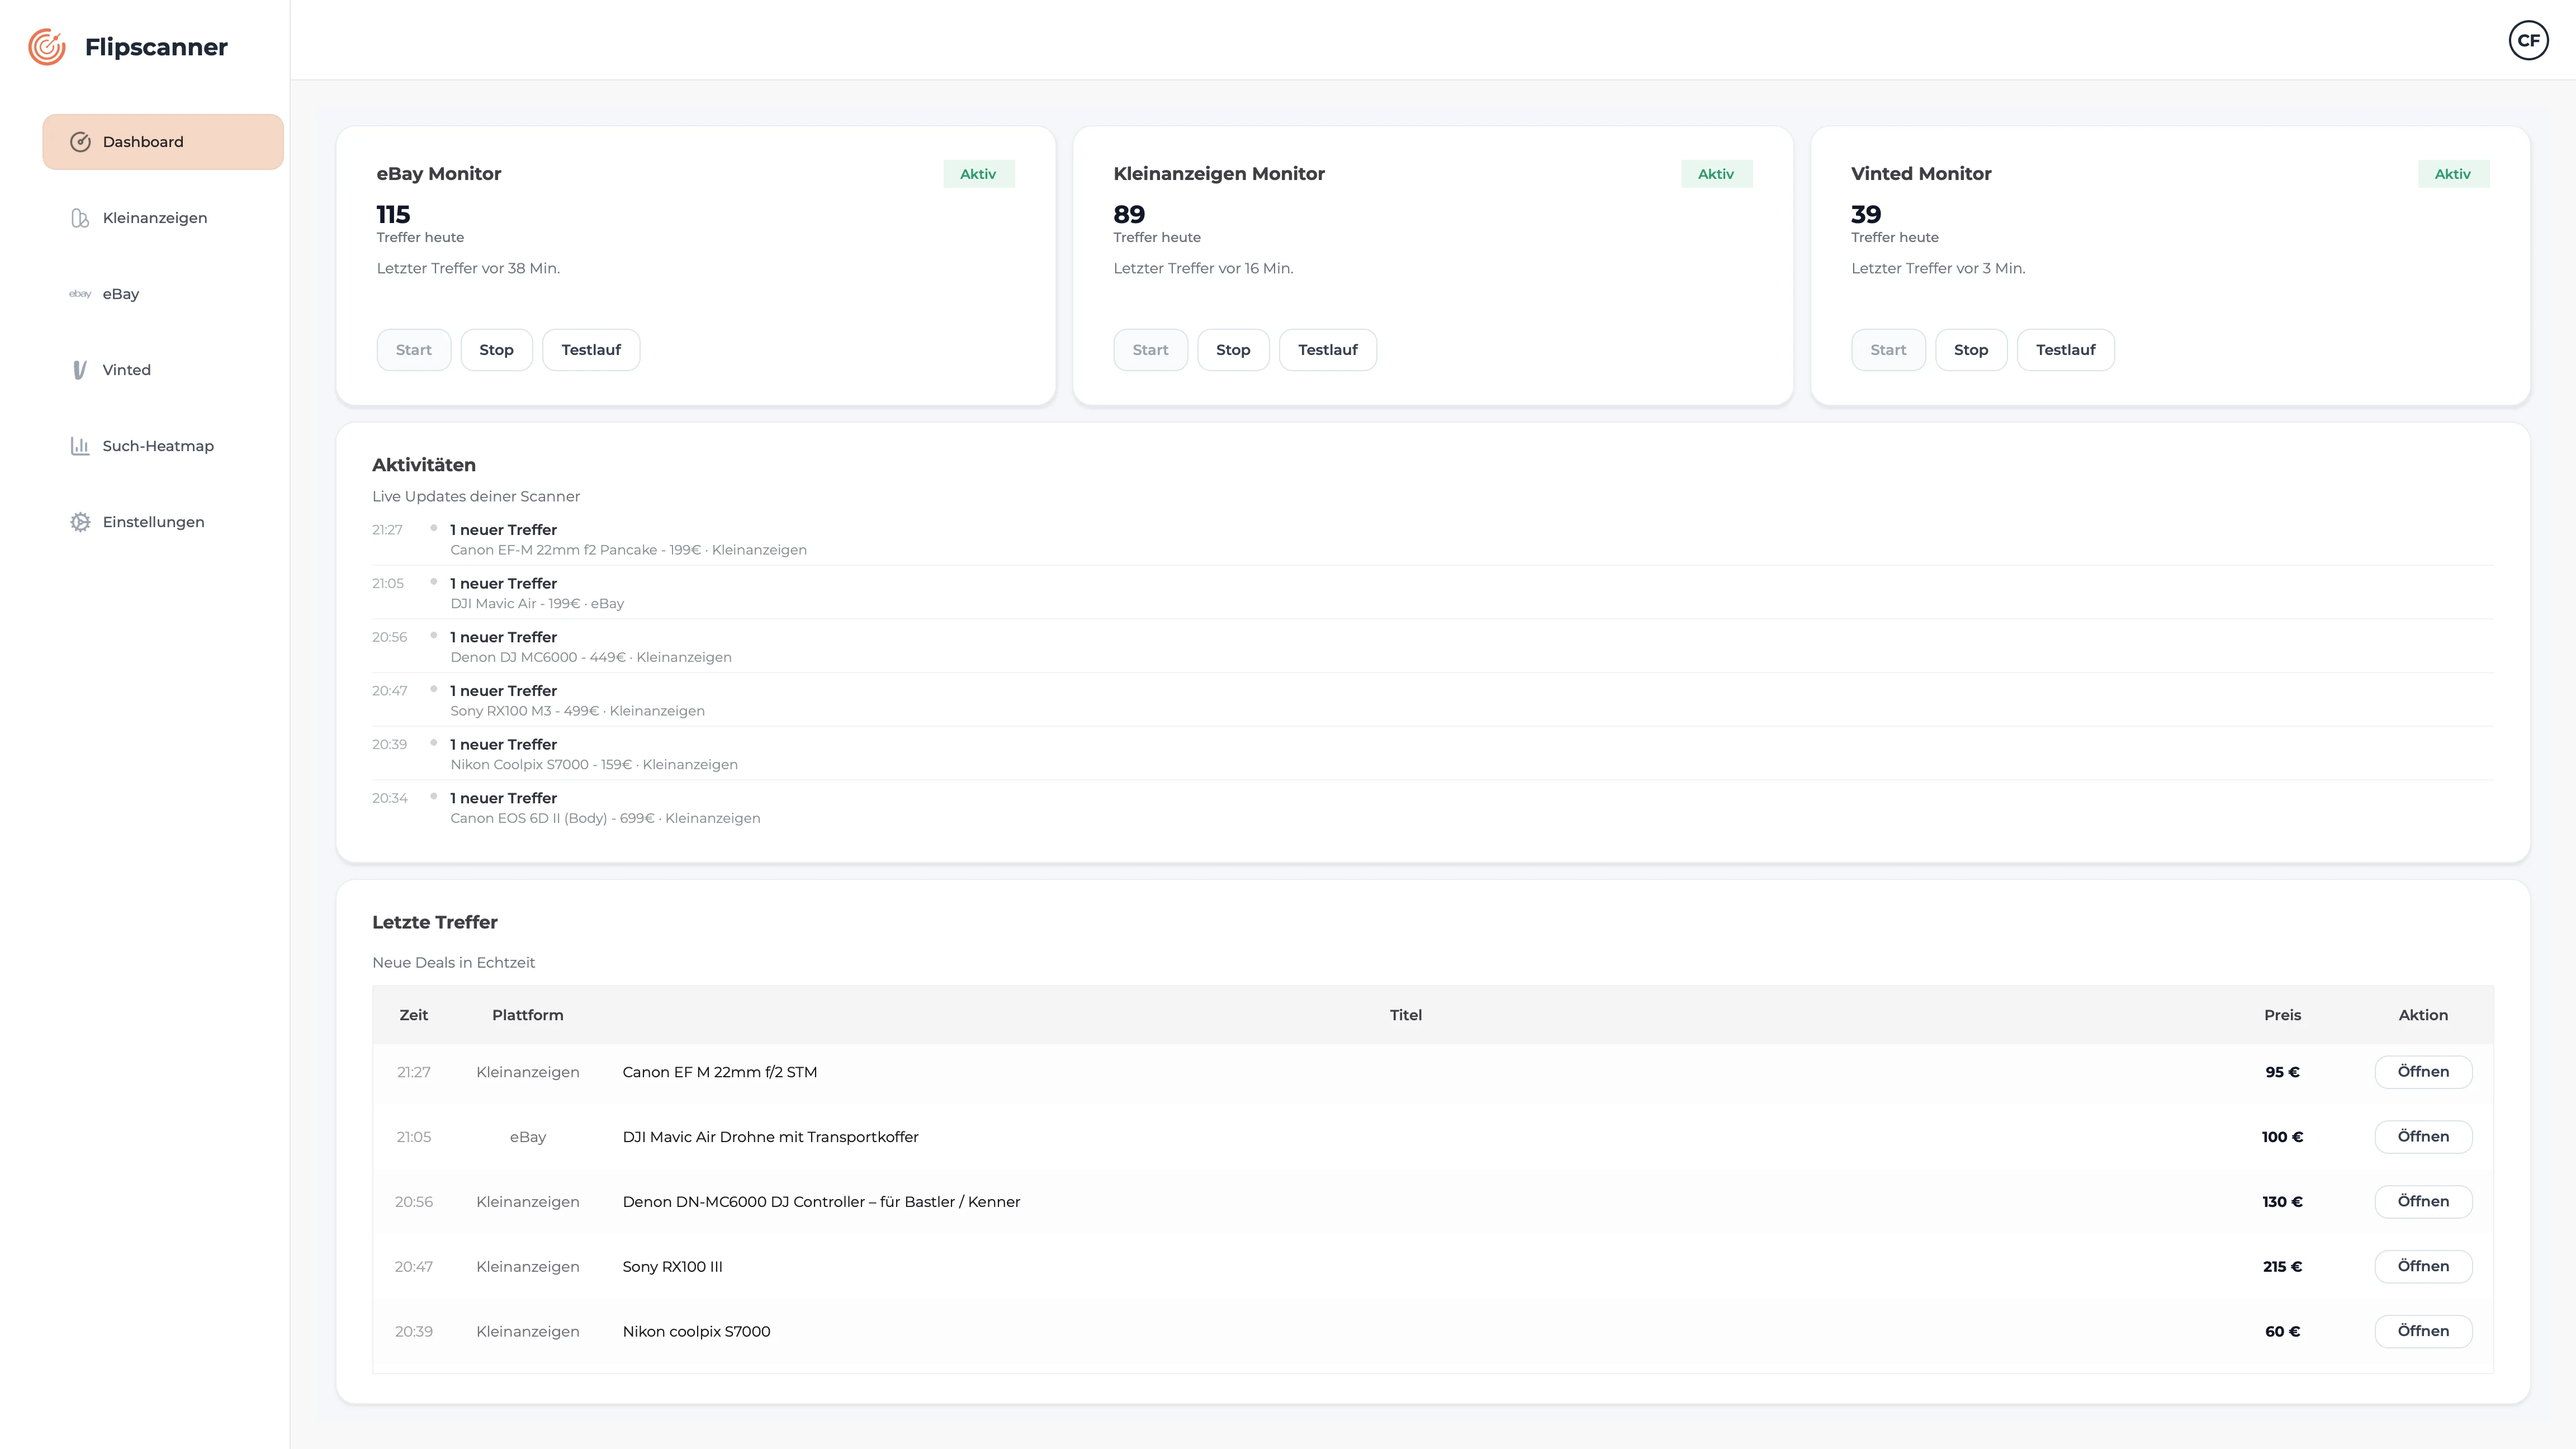Screen dimensions: 2576x1449
Task: Click the '215 €' price cell
Action: [x=2282, y=1267]
